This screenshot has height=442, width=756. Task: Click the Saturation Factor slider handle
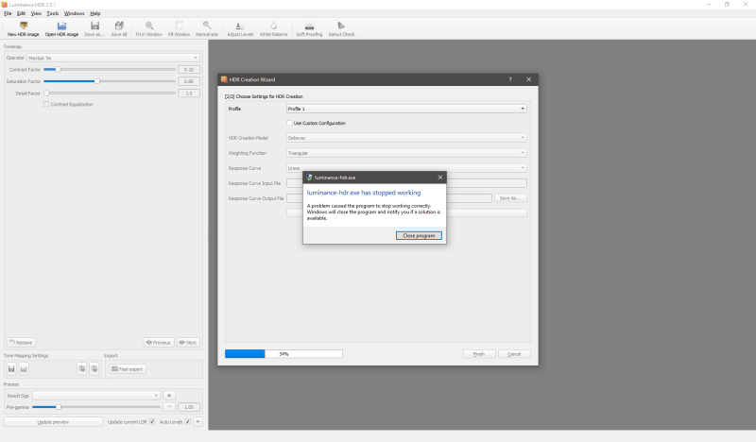click(97, 81)
